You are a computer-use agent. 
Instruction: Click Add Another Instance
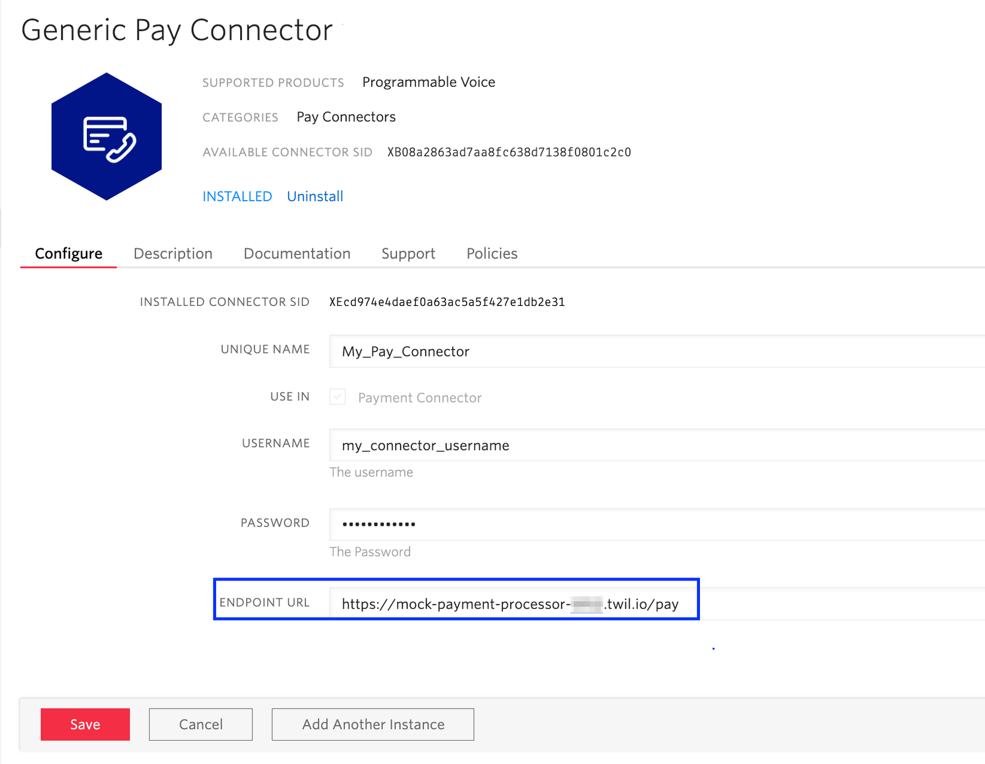[x=372, y=724]
